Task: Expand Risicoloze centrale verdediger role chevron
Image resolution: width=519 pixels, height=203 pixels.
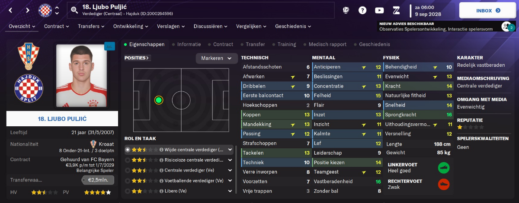Action: 230,160
